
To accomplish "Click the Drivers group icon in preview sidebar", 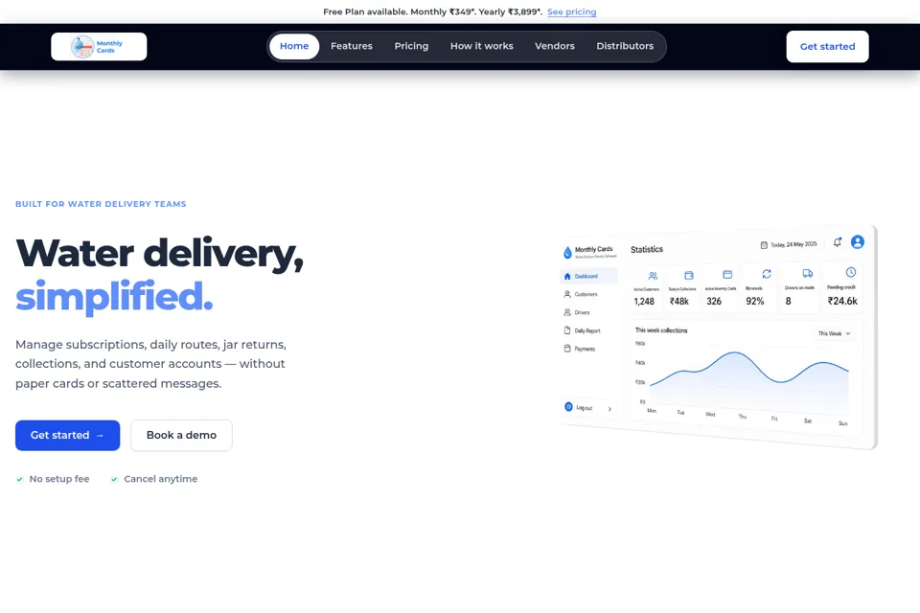I will (567, 312).
